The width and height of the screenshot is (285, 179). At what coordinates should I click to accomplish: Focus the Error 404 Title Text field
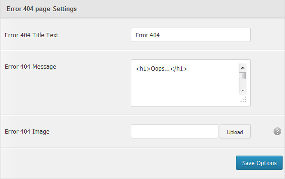point(191,35)
